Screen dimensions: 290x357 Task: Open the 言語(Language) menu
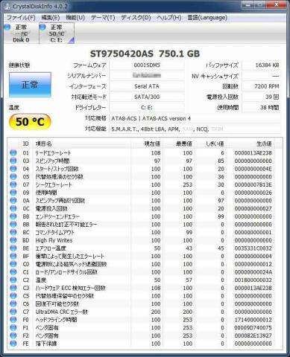click(x=207, y=18)
